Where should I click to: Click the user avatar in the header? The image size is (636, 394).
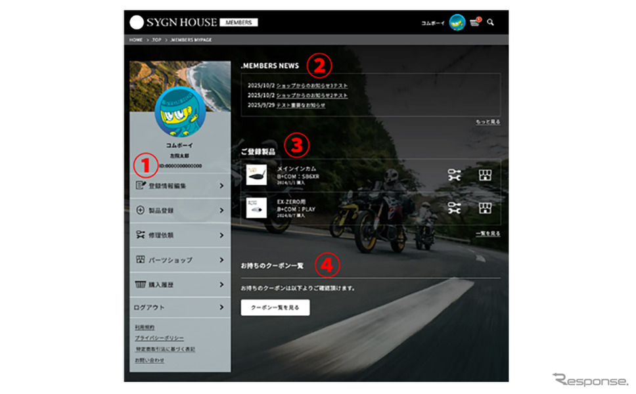tap(457, 22)
